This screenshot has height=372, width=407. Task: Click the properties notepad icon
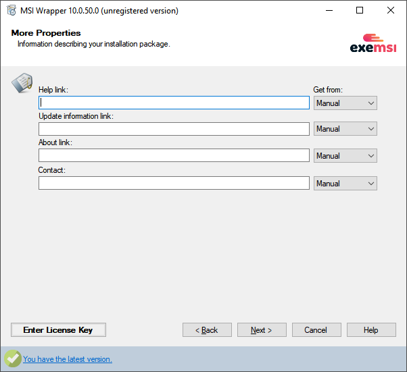pos(22,82)
